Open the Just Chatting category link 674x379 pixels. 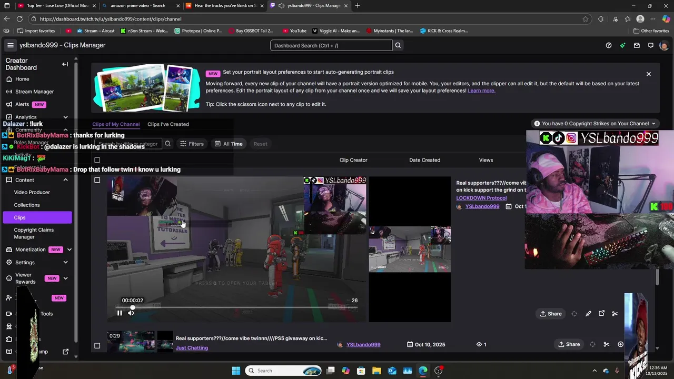[192, 348]
